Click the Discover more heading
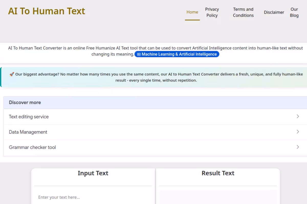 25,103
